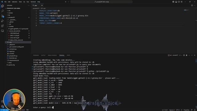Viewport: 197px width, 111px height.
Task: Expand the lib folder
Action: (9, 15)
